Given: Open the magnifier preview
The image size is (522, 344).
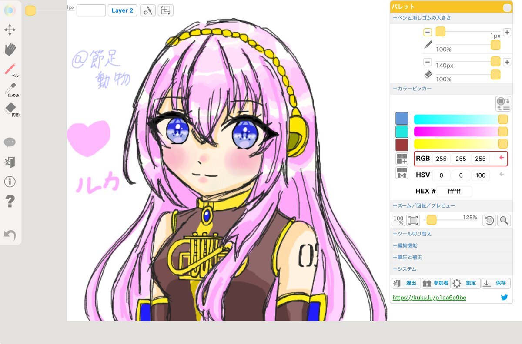Looking at the screenshot, I should pyautogui.click(x=504, y=220).
